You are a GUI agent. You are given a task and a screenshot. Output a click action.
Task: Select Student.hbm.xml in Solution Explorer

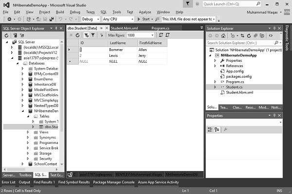tap(239, 93)
